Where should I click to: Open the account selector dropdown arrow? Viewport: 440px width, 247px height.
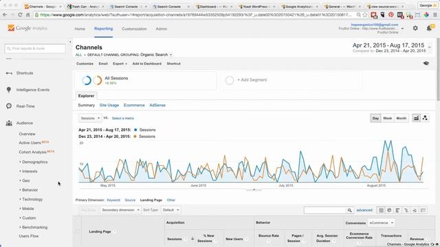(x=402, y=29)
